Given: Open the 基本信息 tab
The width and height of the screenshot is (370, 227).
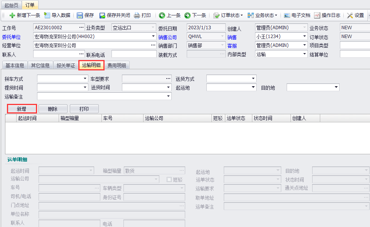Looking at the screenshot, I should (15, 65).
